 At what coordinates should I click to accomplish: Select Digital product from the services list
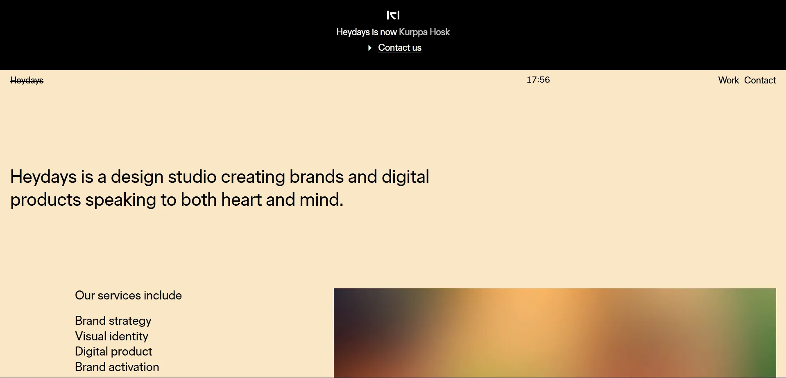113,351
